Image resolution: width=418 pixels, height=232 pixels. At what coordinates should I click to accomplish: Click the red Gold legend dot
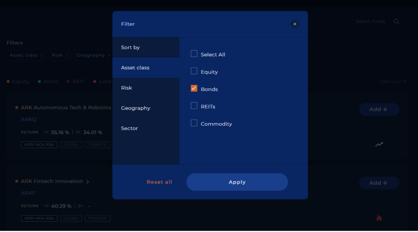click(94, 81)
